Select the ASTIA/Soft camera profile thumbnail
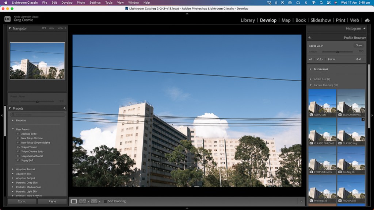This screenshot has height=210, width=374. pyautogui.click(x=322, y=103)
